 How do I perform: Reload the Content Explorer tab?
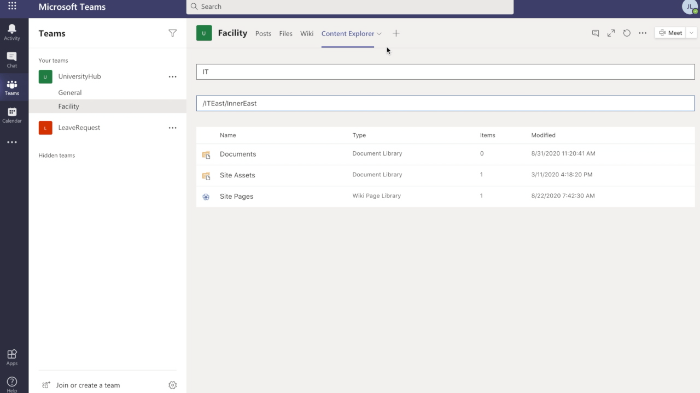(627, 33)
